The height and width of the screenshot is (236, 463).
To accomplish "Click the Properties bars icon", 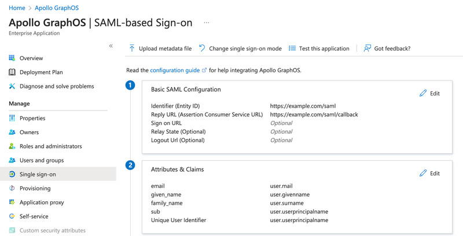I will [x=12, y=118].
